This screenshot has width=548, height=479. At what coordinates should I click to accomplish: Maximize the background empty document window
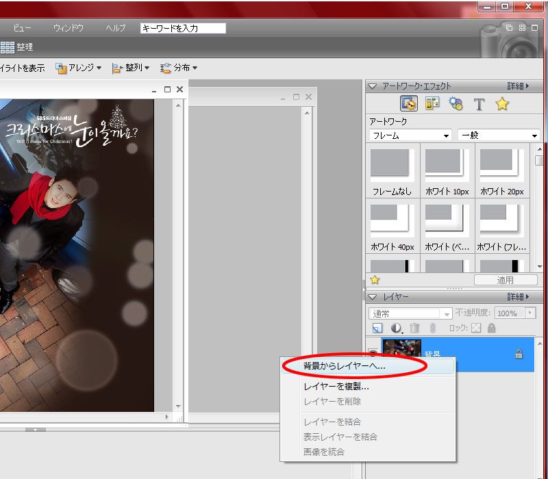coord(296,96)
